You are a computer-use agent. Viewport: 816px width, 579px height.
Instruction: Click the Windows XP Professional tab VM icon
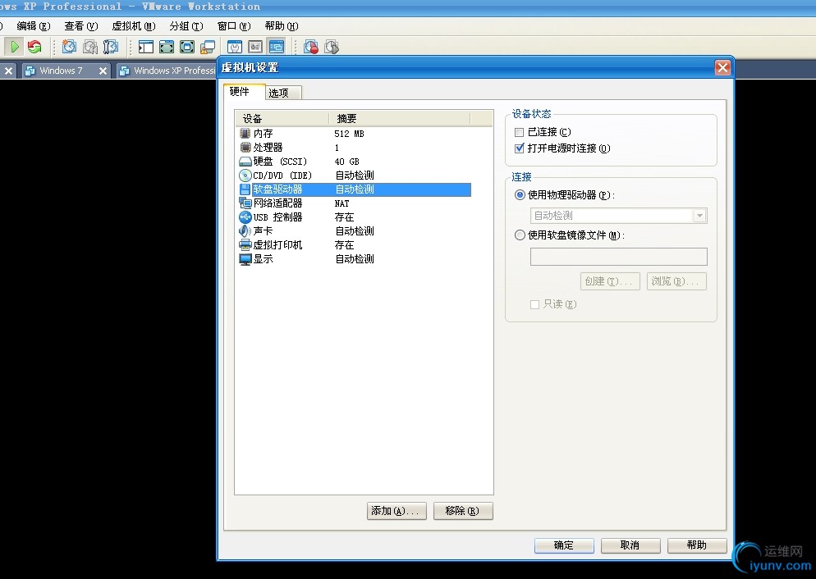pos(125,71)
